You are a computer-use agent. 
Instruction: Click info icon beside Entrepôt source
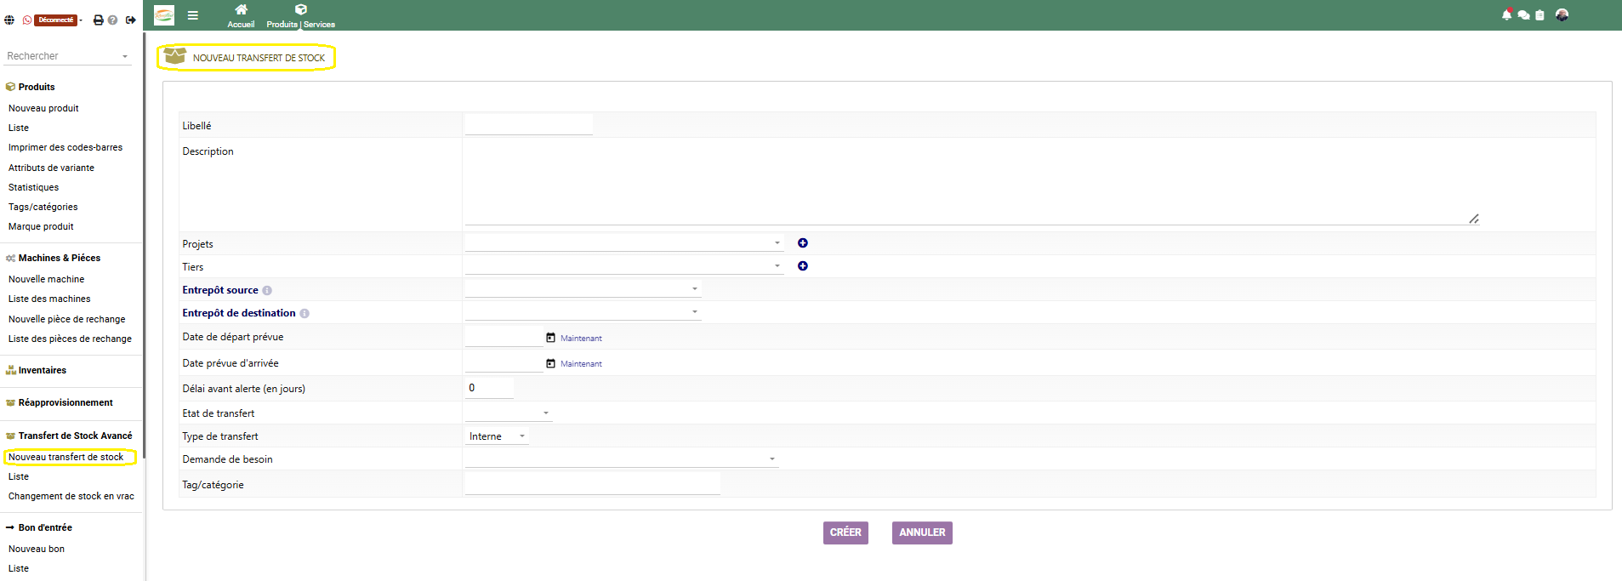(x=267, y=291)
